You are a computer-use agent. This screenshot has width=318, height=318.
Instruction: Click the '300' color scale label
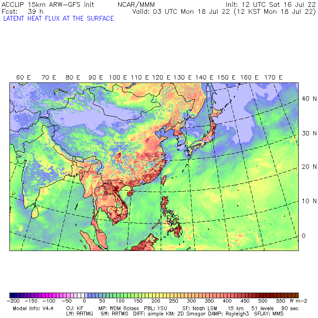pos(191,301)
